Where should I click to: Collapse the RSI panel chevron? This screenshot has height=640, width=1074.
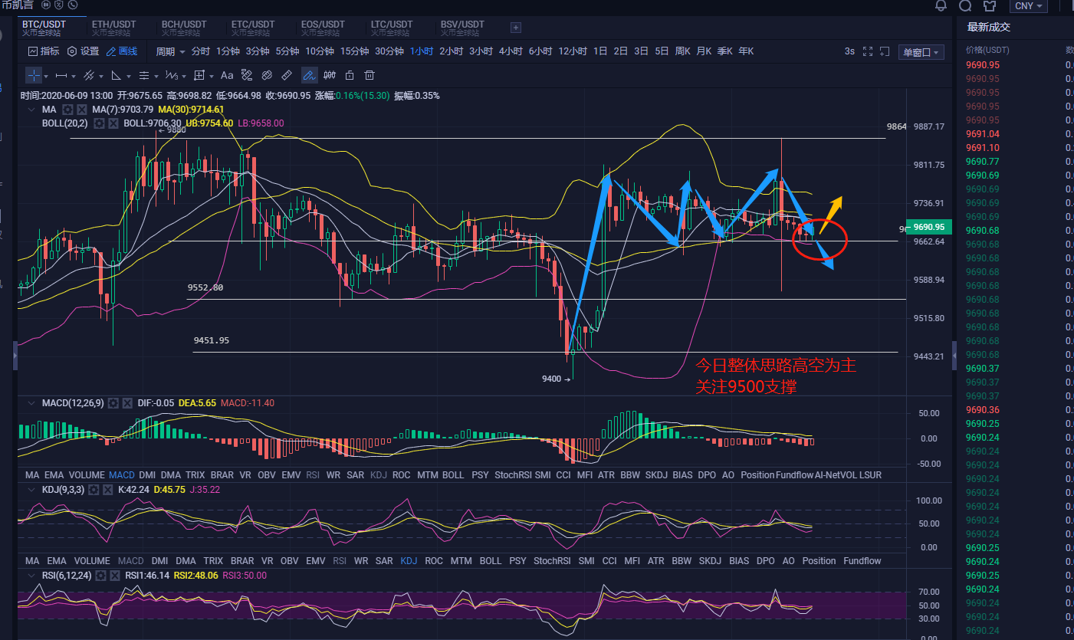(31, 575)
